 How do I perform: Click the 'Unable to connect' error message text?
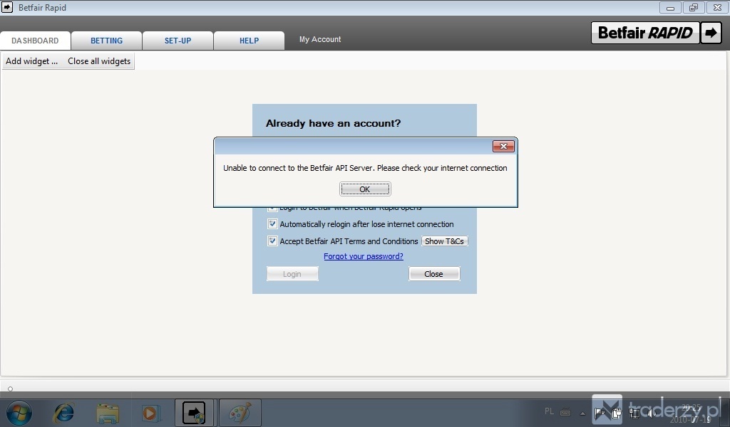[x=365, y=168]
